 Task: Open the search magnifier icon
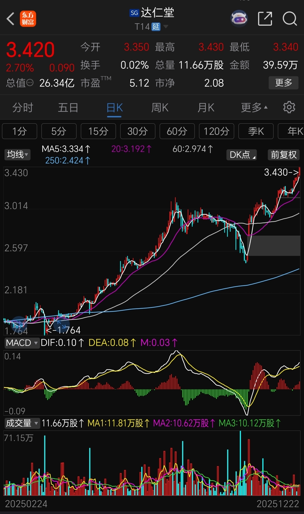tap(290, 19)
